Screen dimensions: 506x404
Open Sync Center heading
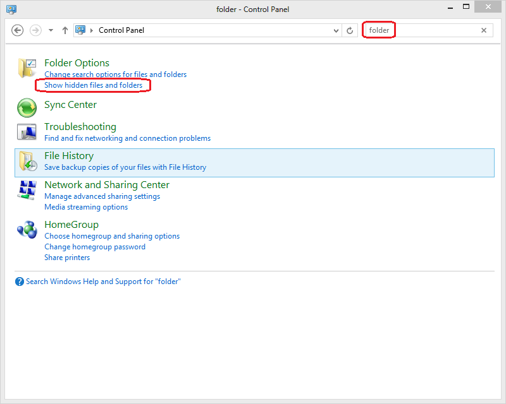[70, 105]
